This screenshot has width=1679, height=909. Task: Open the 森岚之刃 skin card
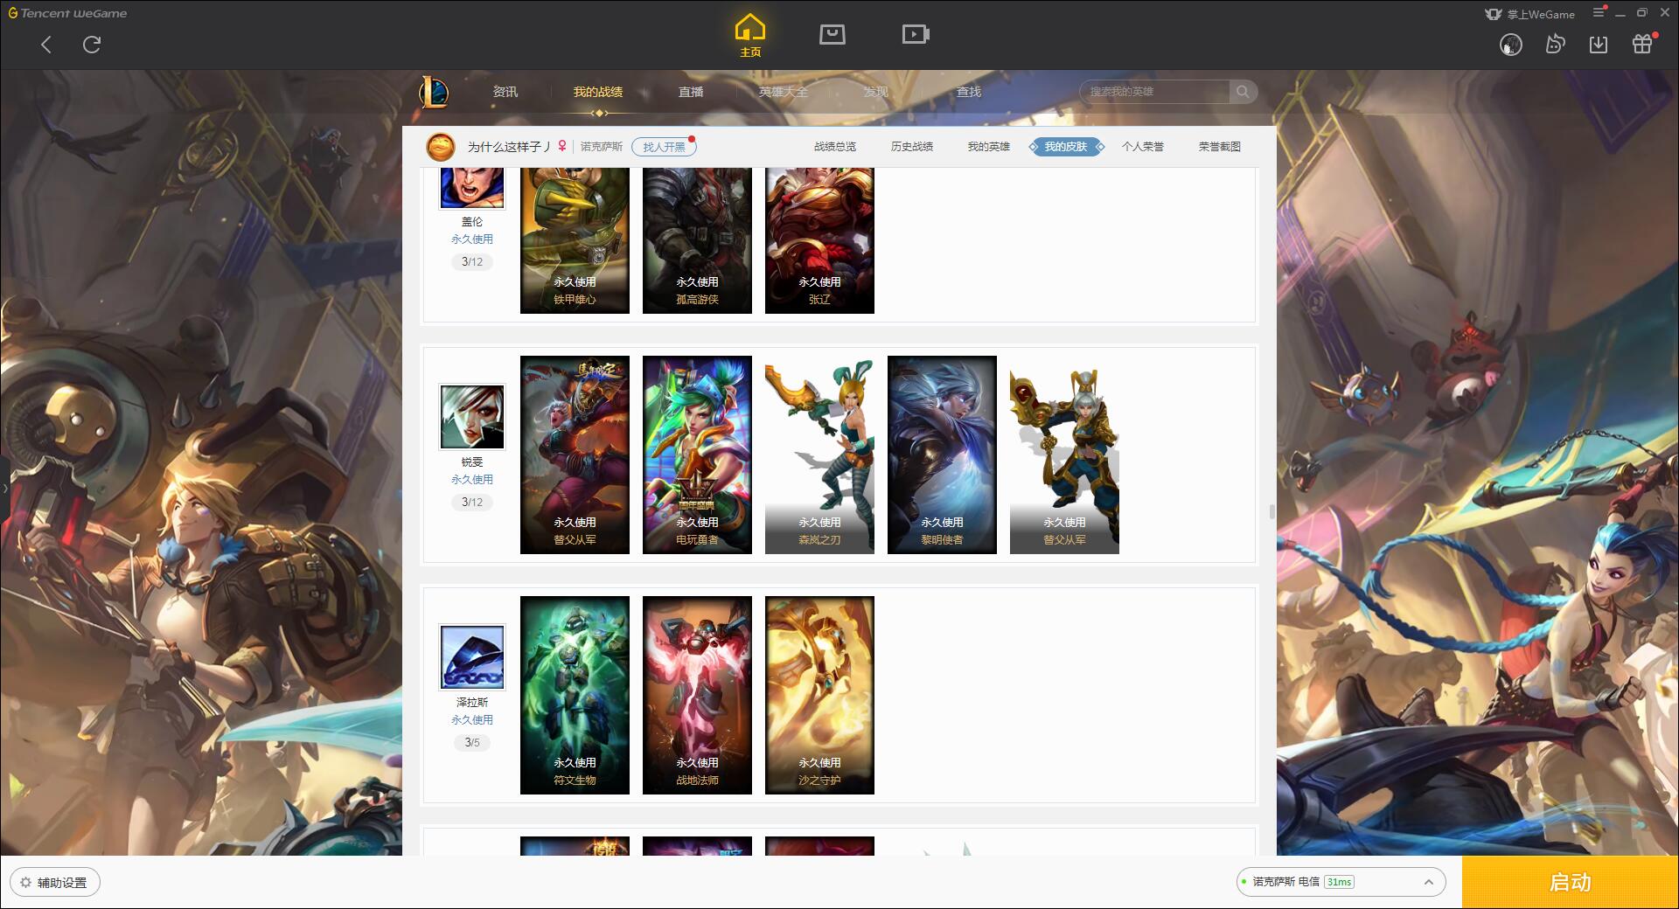coord(819,454)
